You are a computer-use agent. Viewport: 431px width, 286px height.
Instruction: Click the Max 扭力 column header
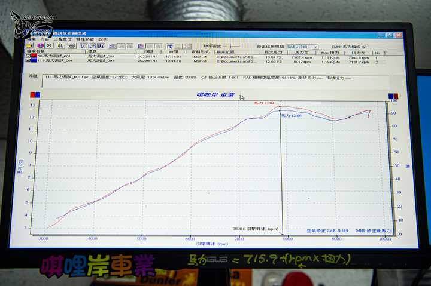point(330,53)
